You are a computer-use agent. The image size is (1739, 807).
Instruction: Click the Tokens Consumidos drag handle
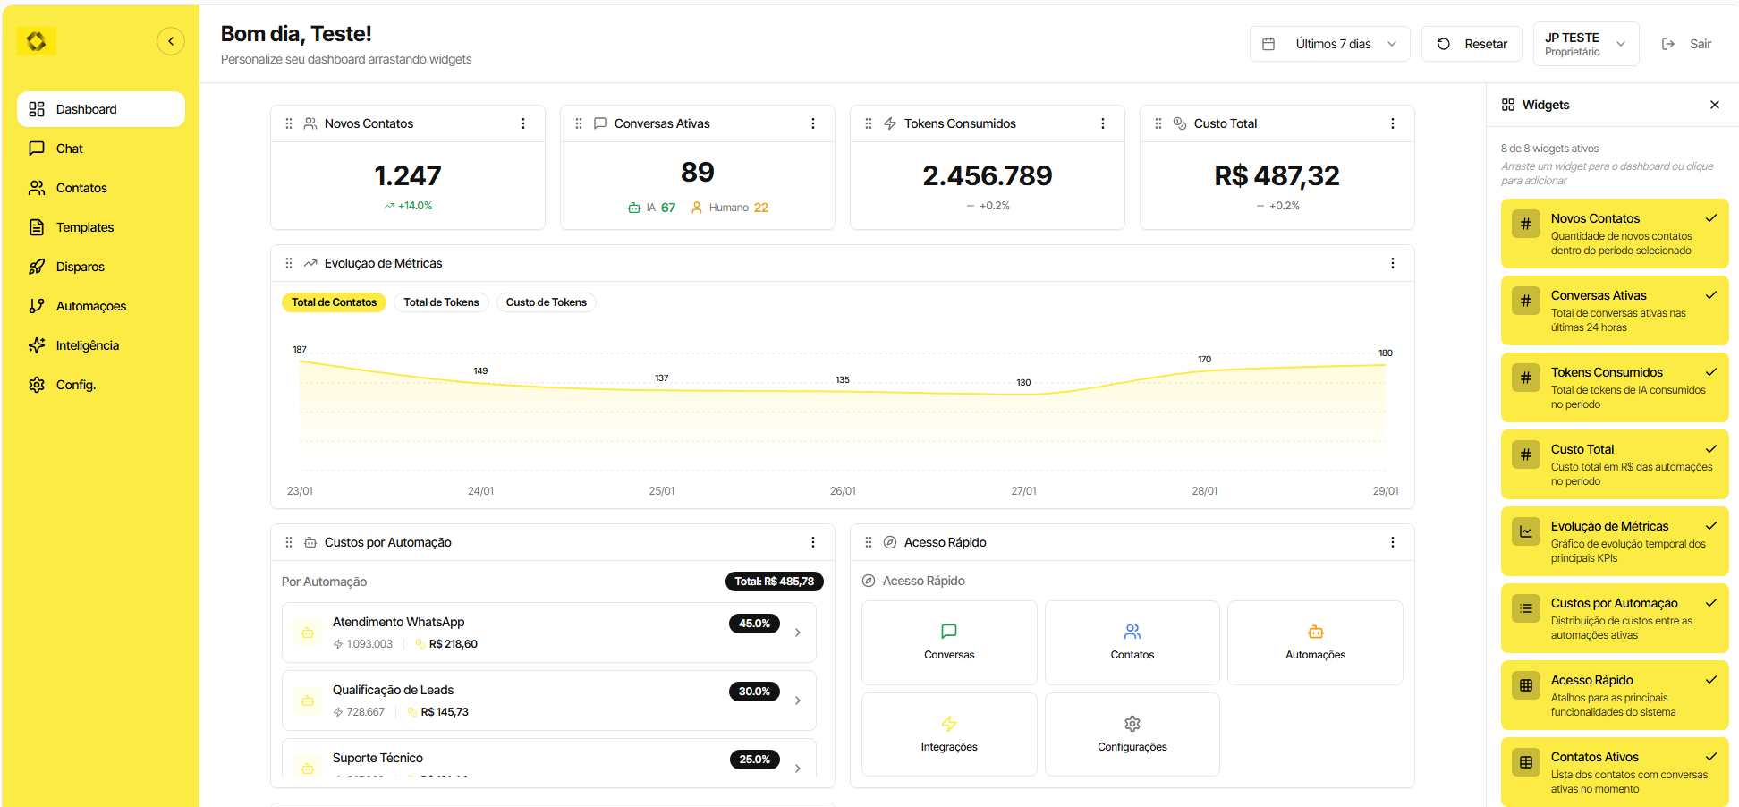(869, 123)
